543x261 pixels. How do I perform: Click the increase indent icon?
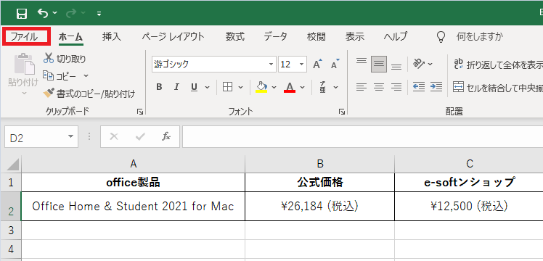click(436, 87)
